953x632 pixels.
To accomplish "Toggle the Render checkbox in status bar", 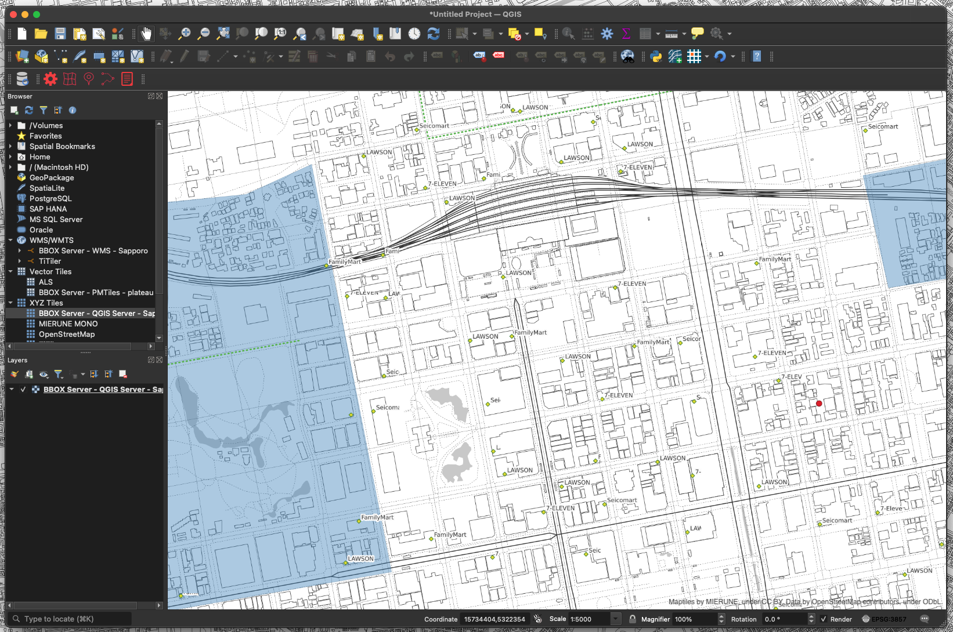I will [x=824, y=619].
